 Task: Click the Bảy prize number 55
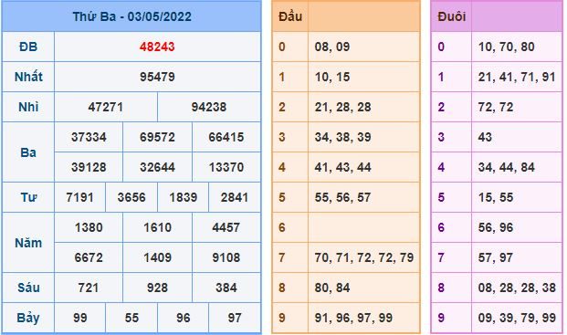[131, 318]
